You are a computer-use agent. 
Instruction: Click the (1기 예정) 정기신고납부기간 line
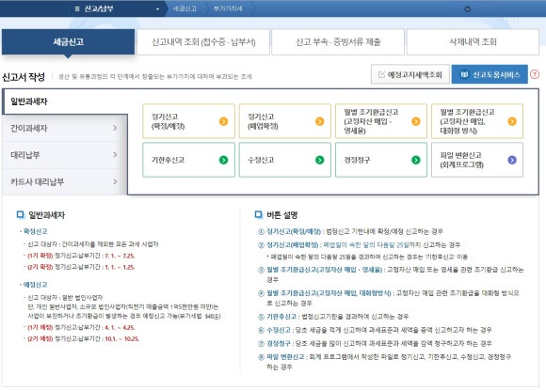click(x=81, y=327)
